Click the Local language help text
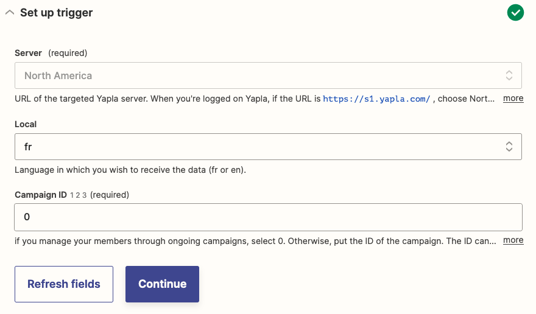Image resolution: width=536 pixels, height=314 pixels. pyautogui.click(x=130, y=170)
